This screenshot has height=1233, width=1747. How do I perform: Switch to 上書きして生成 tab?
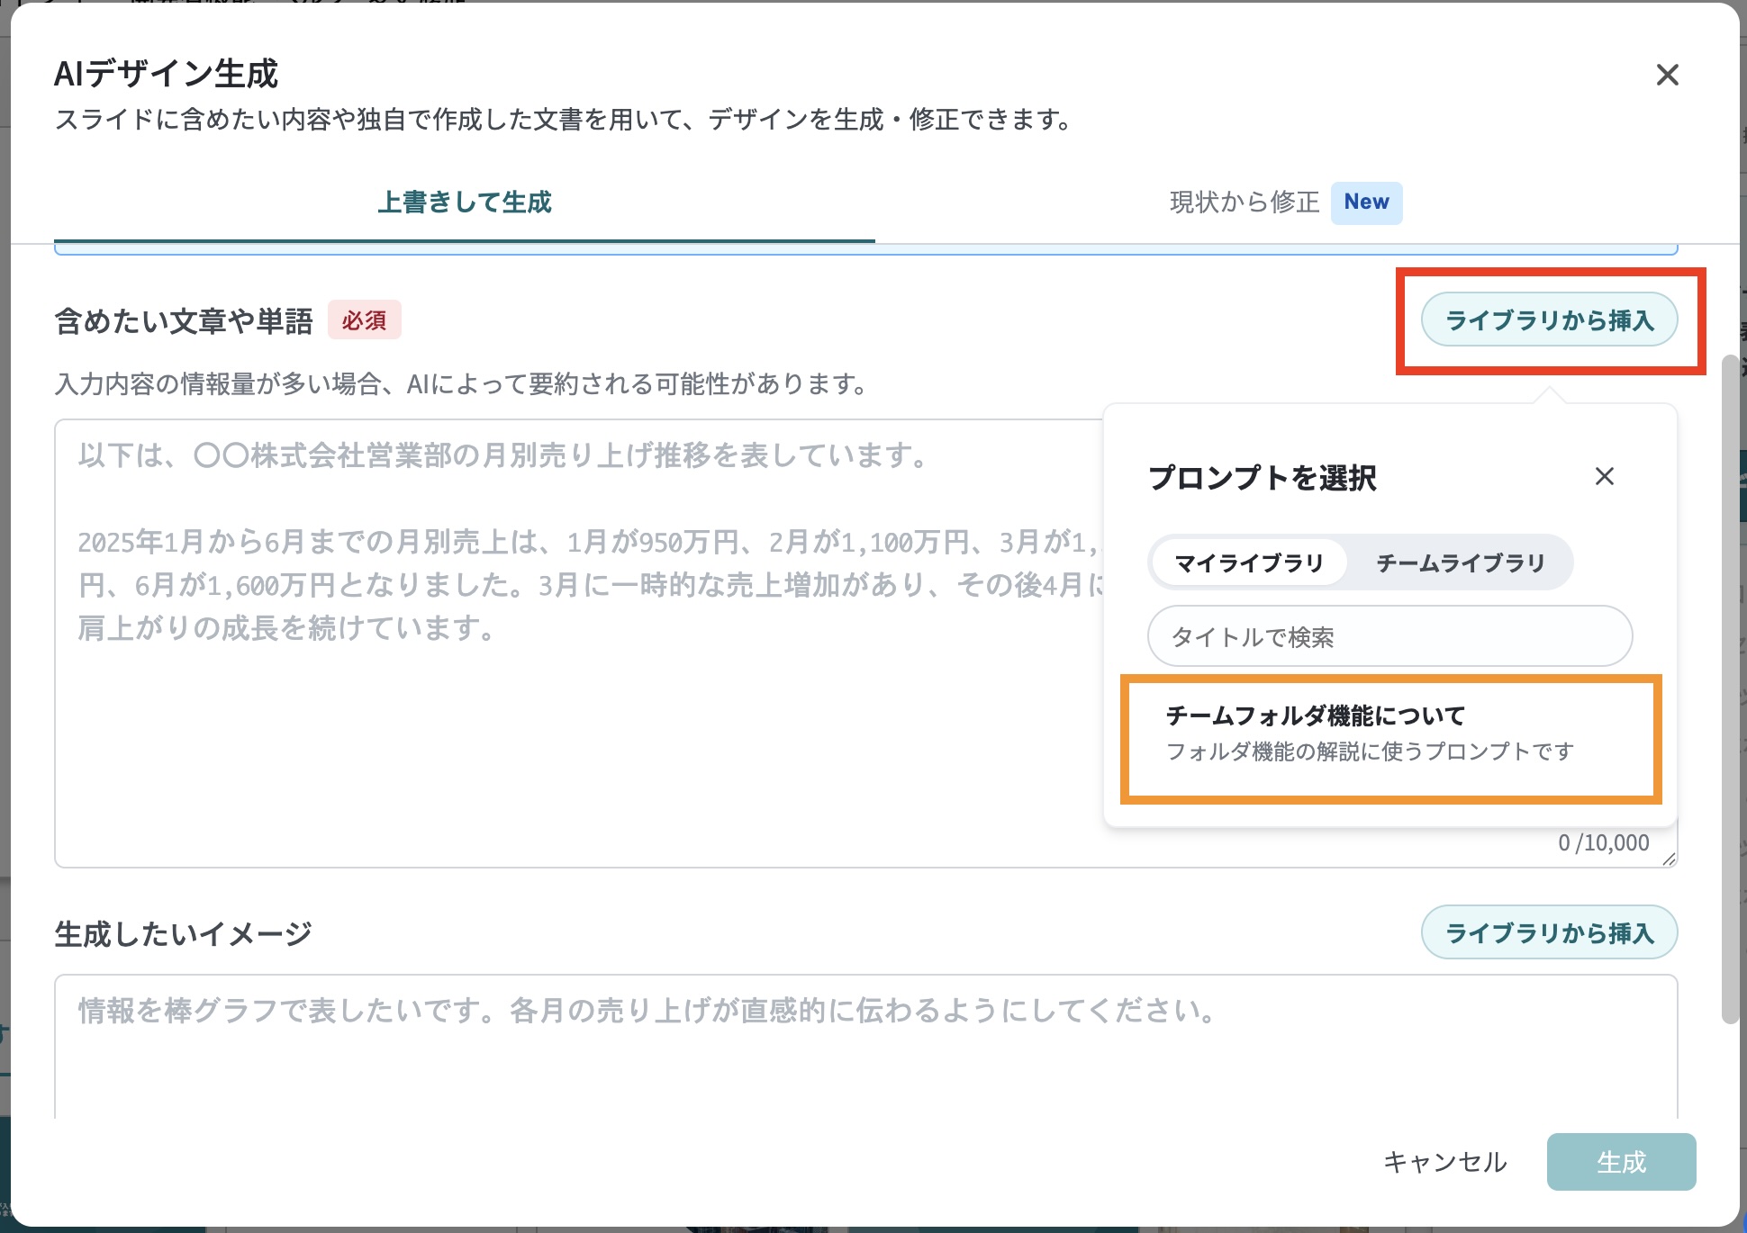point(465,202)
